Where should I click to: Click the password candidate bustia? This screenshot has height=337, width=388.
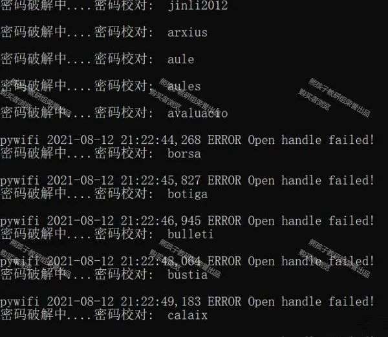click(x=188, y=274)
